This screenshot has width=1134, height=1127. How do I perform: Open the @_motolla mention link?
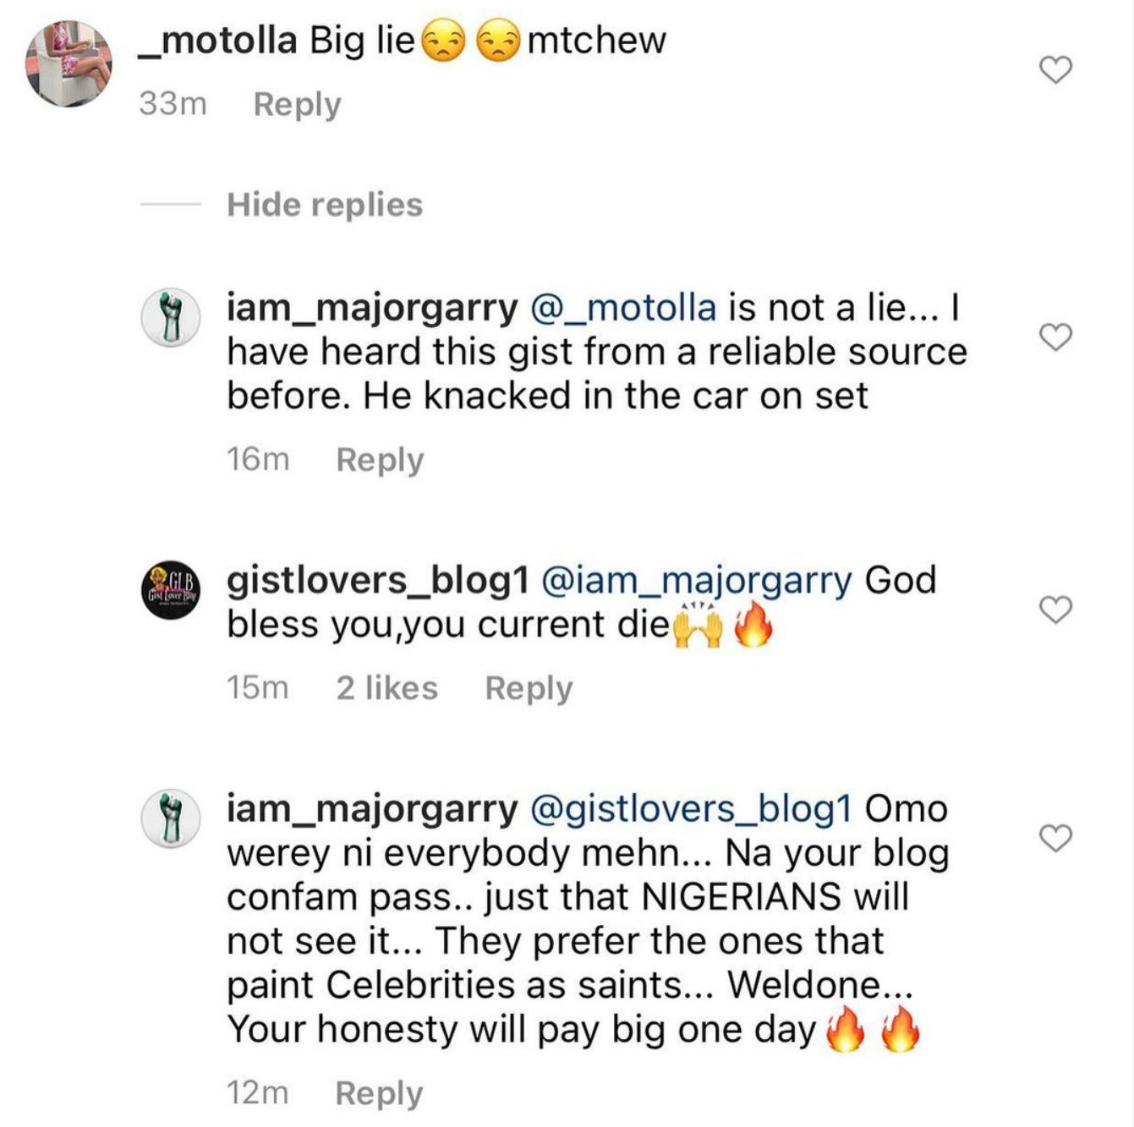(623, 308)
